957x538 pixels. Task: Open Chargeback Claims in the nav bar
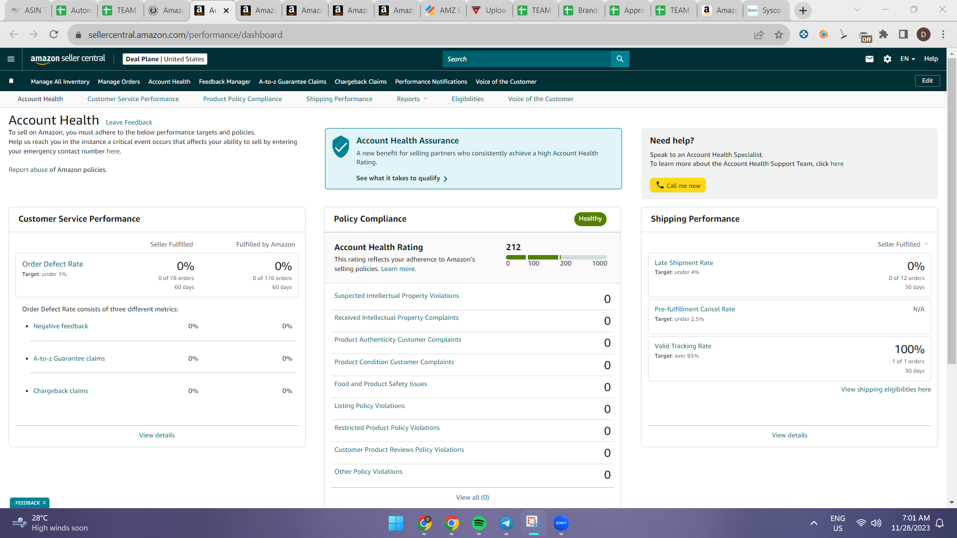(x=361, y=81)
